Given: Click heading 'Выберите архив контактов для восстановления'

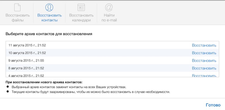Looking at the screenshot, I should point(49,34).
